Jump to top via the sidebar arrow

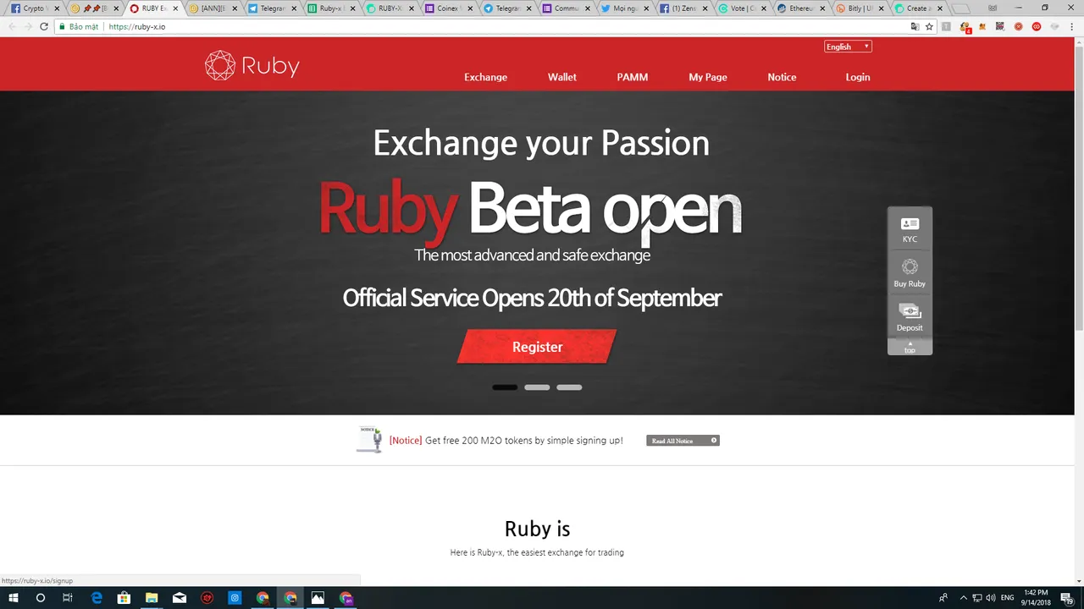[910, 347]
